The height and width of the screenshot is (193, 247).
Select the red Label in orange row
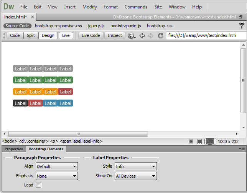point(65,92)
